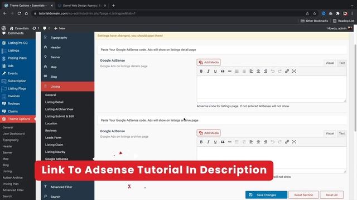Screen dimensions: 357x200
Task: Switch archive editor to Text tab
Action: tap(342, 133)
